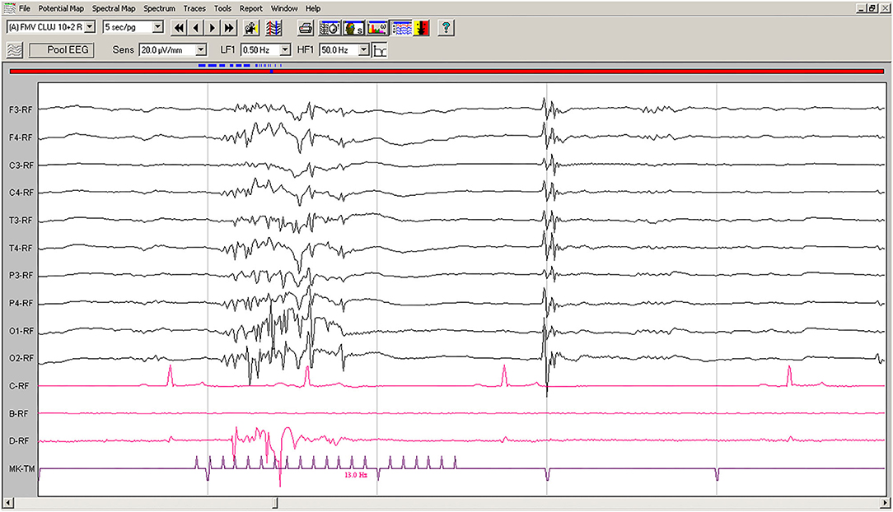Select the F3-RF channel label
The width and height of the screenshot is (893, 512).
pos(21,109)
